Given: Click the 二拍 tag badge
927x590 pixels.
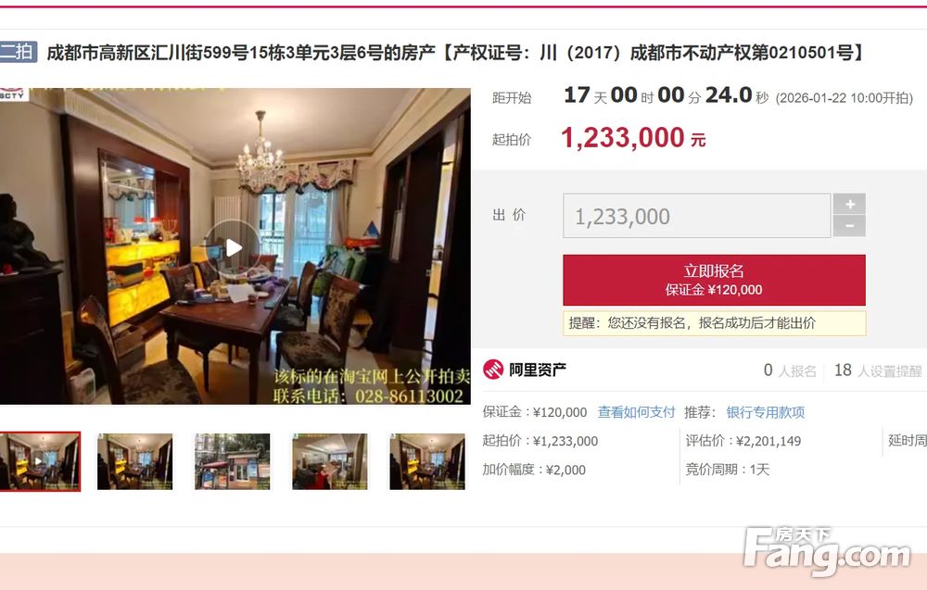Looking at the screenshot, I should (x=18, y=52).
